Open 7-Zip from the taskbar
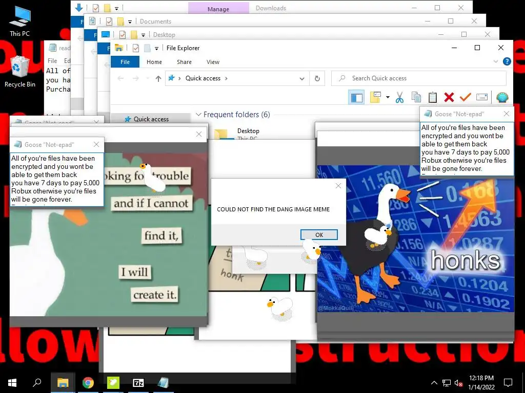The image size is (525, 393). [138, 383]
